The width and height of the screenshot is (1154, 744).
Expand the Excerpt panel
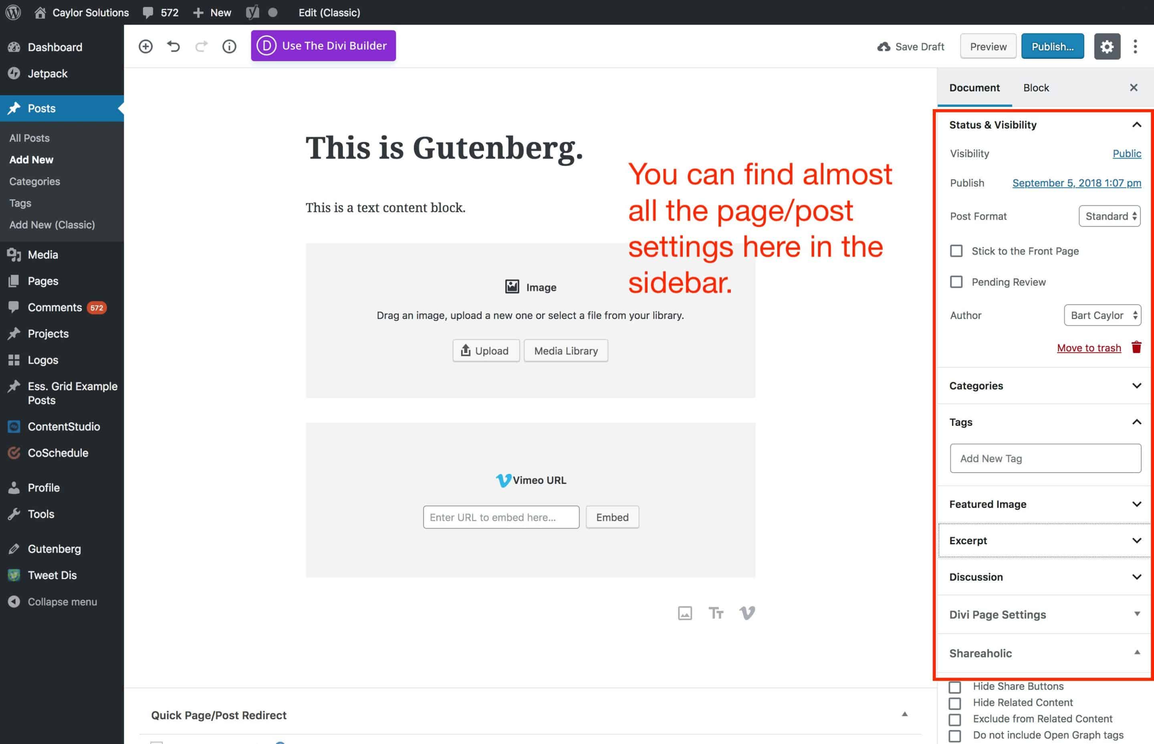pos(1044,540)
